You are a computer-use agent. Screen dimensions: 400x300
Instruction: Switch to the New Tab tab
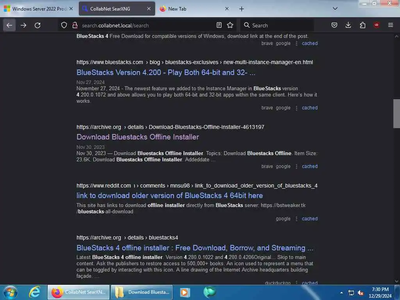tap(194, 9)
